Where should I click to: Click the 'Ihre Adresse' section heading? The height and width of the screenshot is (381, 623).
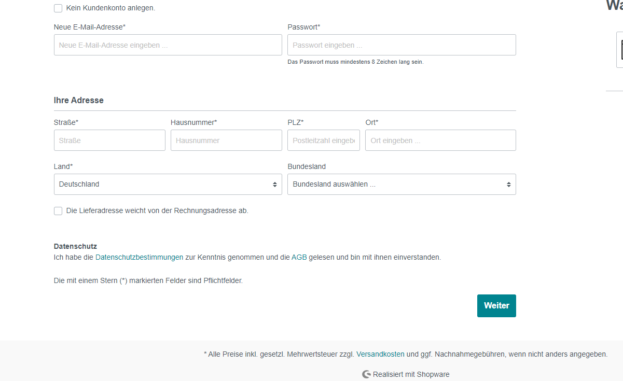tap(78, 100)
